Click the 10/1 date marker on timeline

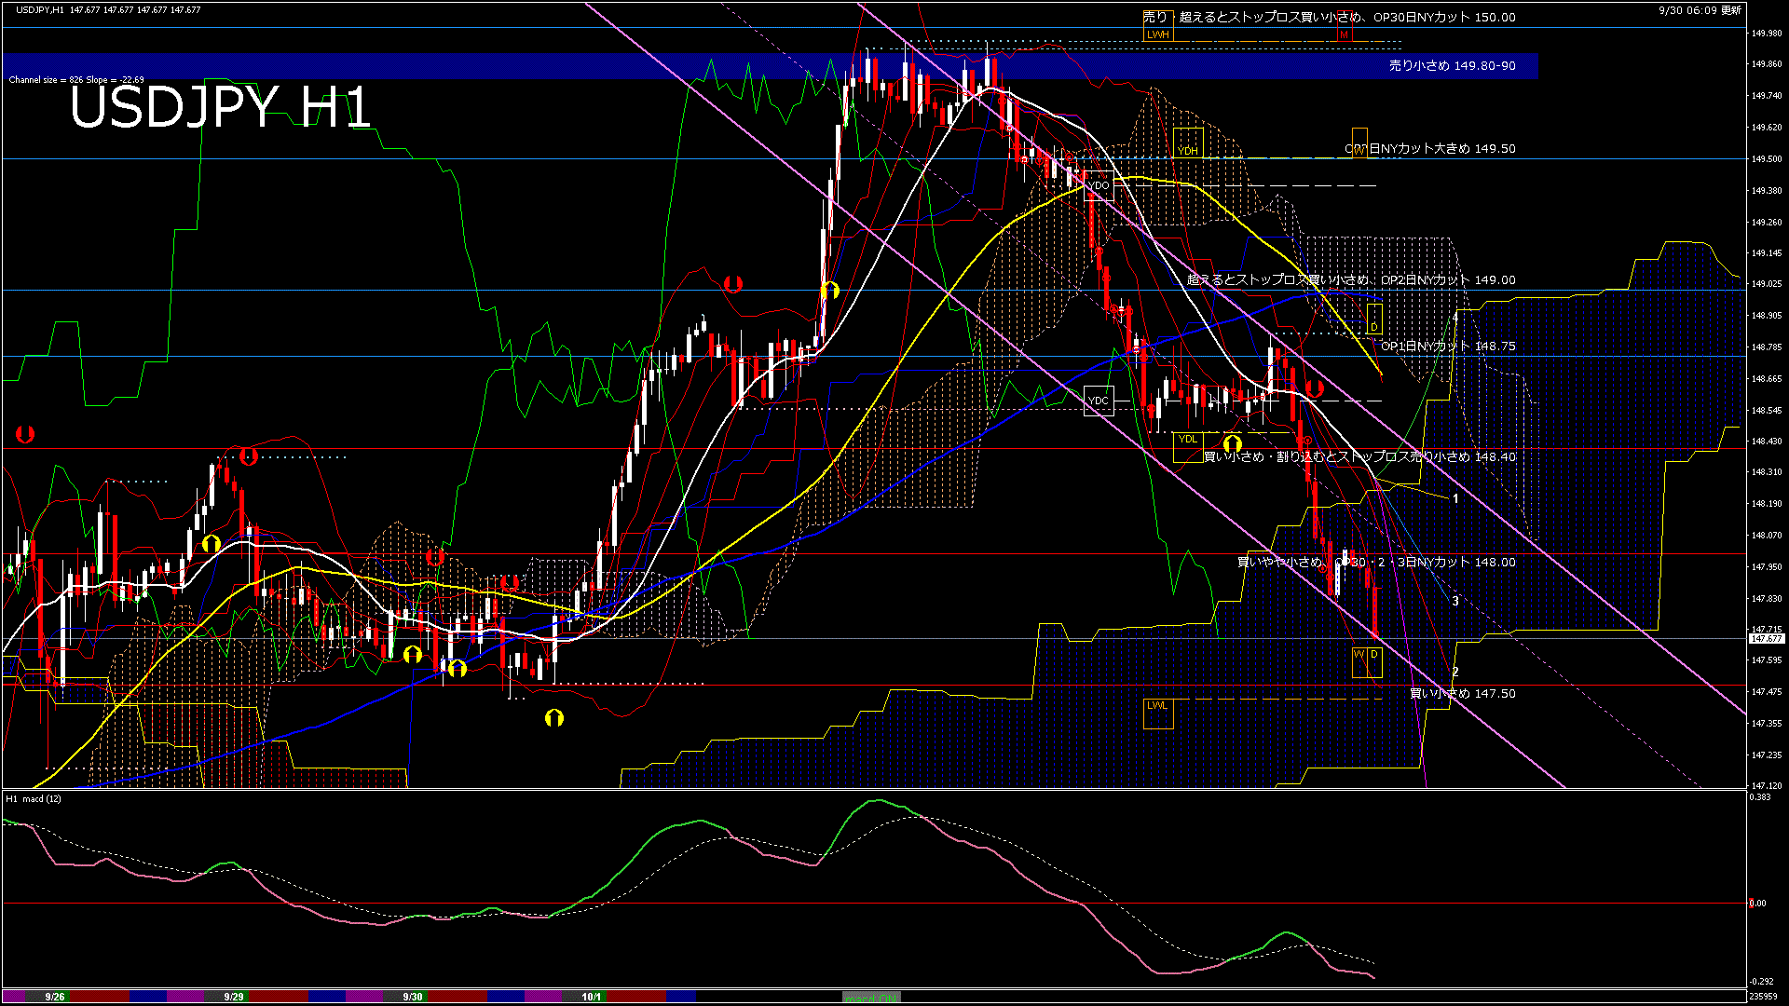tap(591, 997)
